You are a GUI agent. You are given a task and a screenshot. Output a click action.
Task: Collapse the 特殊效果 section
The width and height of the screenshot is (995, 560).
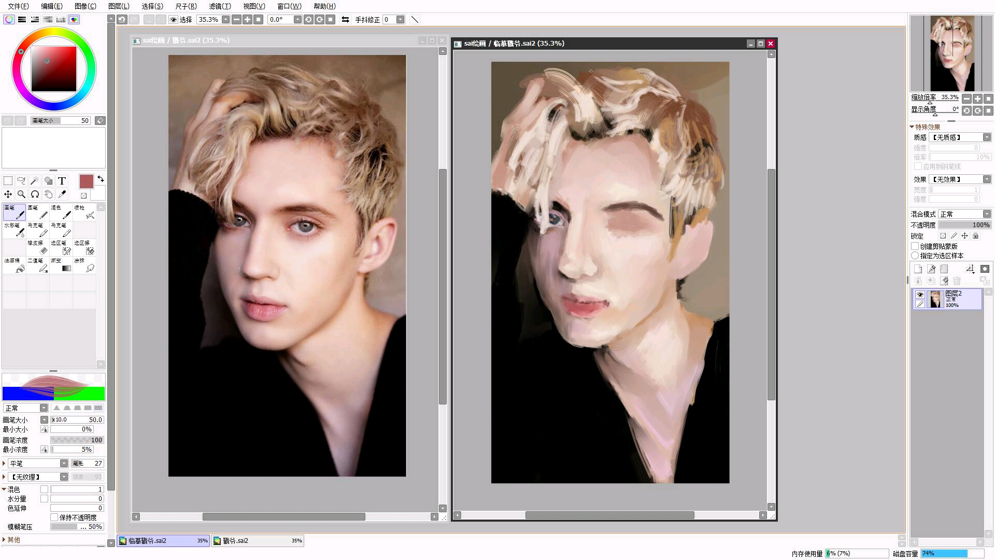[x=912, y=127]
